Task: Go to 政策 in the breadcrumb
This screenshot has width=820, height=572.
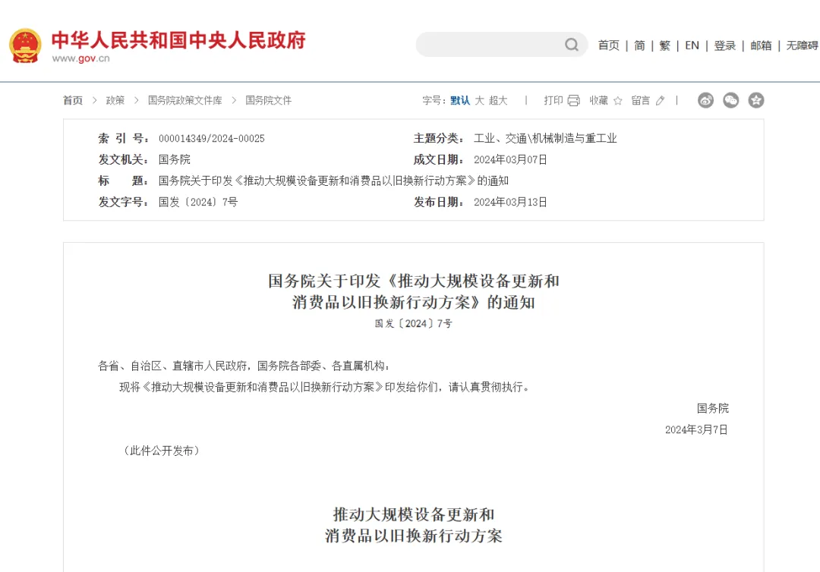Action: 115,100
